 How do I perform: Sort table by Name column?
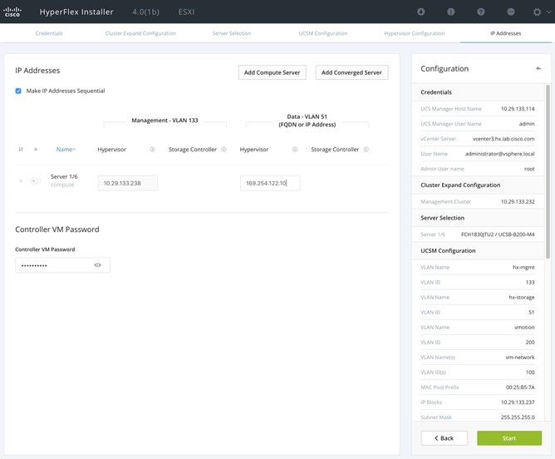coord(66,150)
